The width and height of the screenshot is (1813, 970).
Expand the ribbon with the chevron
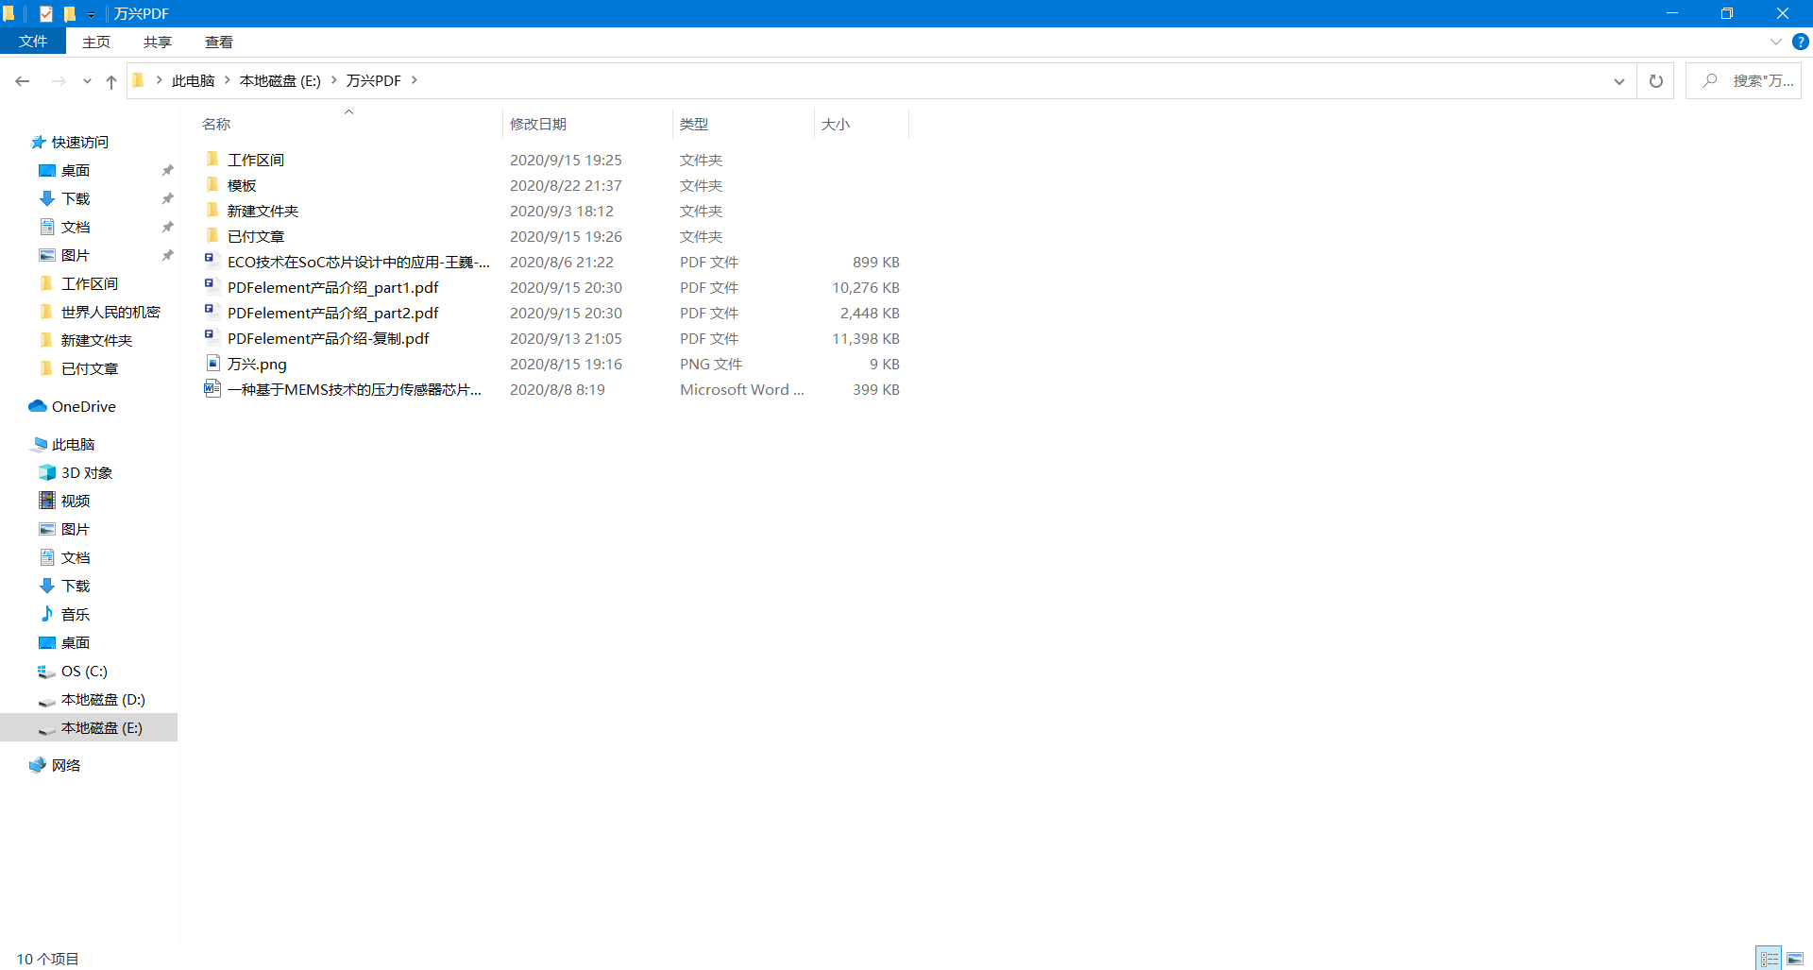coord(1776,42)
